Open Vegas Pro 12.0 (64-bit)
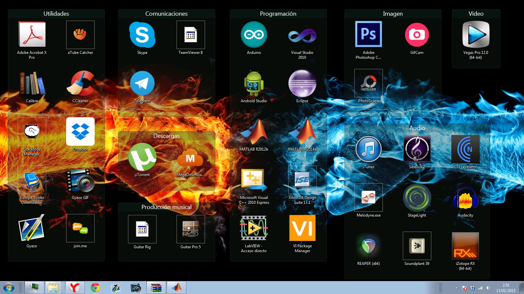The image size is (524, 294). pyautogui.click(x=476, y=35)
